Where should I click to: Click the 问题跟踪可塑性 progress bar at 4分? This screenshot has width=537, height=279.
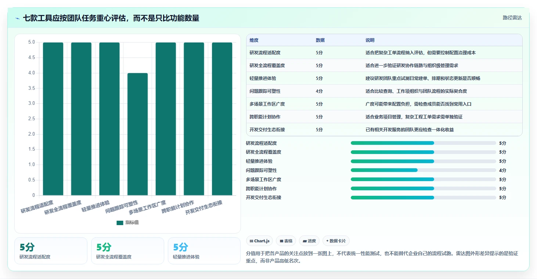pyautogui.click(x=424, y=170)
